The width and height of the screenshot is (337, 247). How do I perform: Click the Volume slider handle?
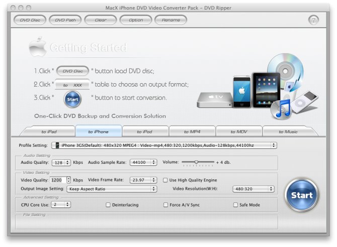(196, 162)
